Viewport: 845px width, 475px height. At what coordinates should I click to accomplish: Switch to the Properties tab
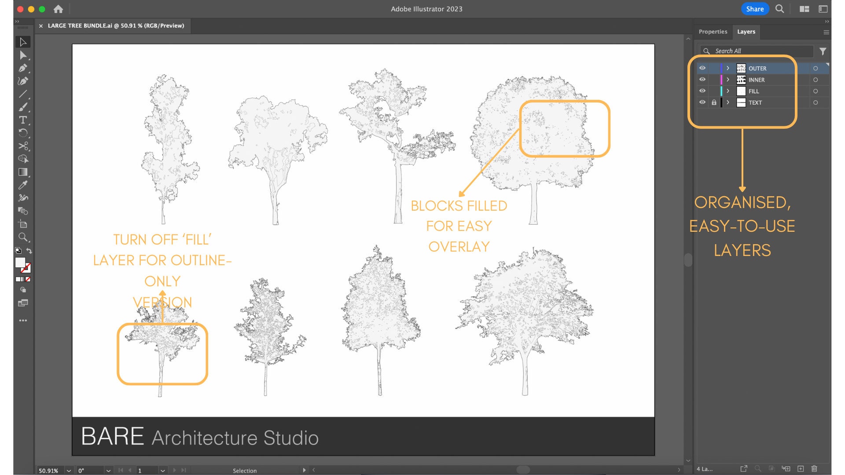click(713, 31)
